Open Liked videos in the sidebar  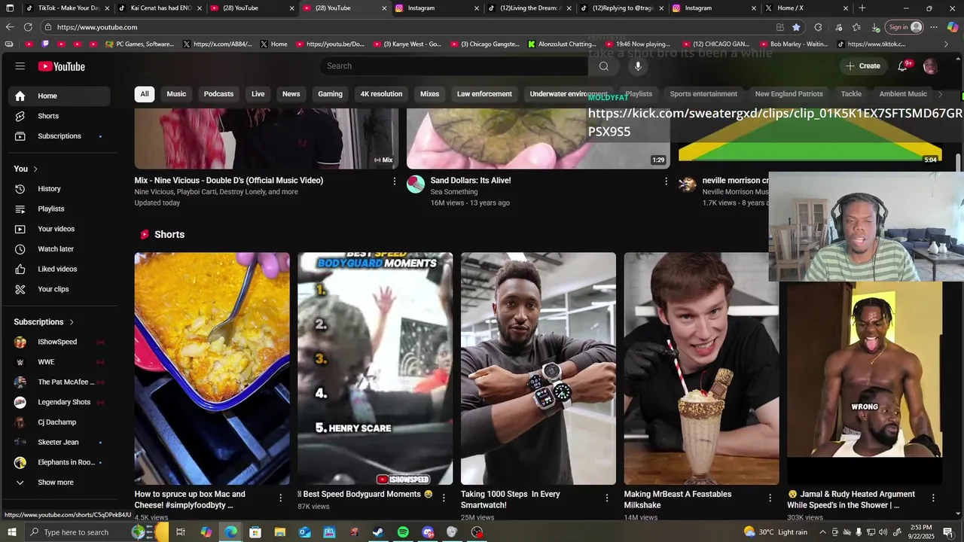coord(58,269)
